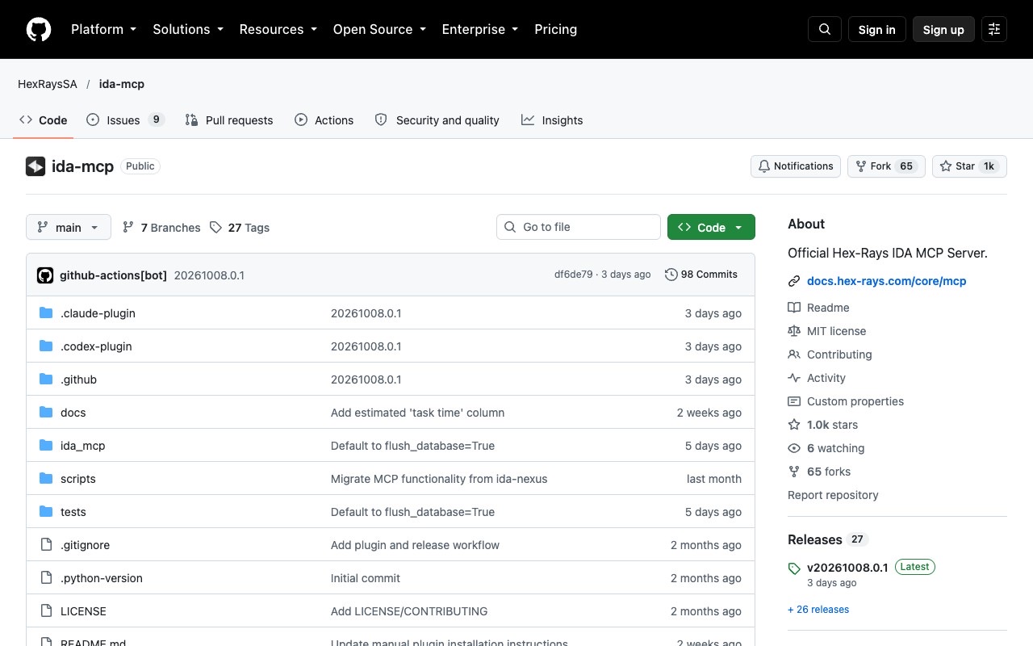
Task: Click the ida_mcp folder icon
Action: (46, 446)
